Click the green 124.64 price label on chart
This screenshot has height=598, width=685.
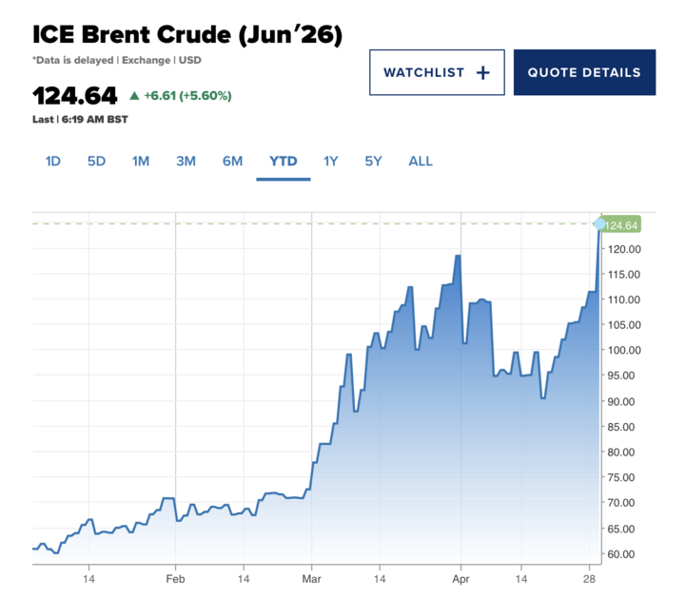(622, 224)
